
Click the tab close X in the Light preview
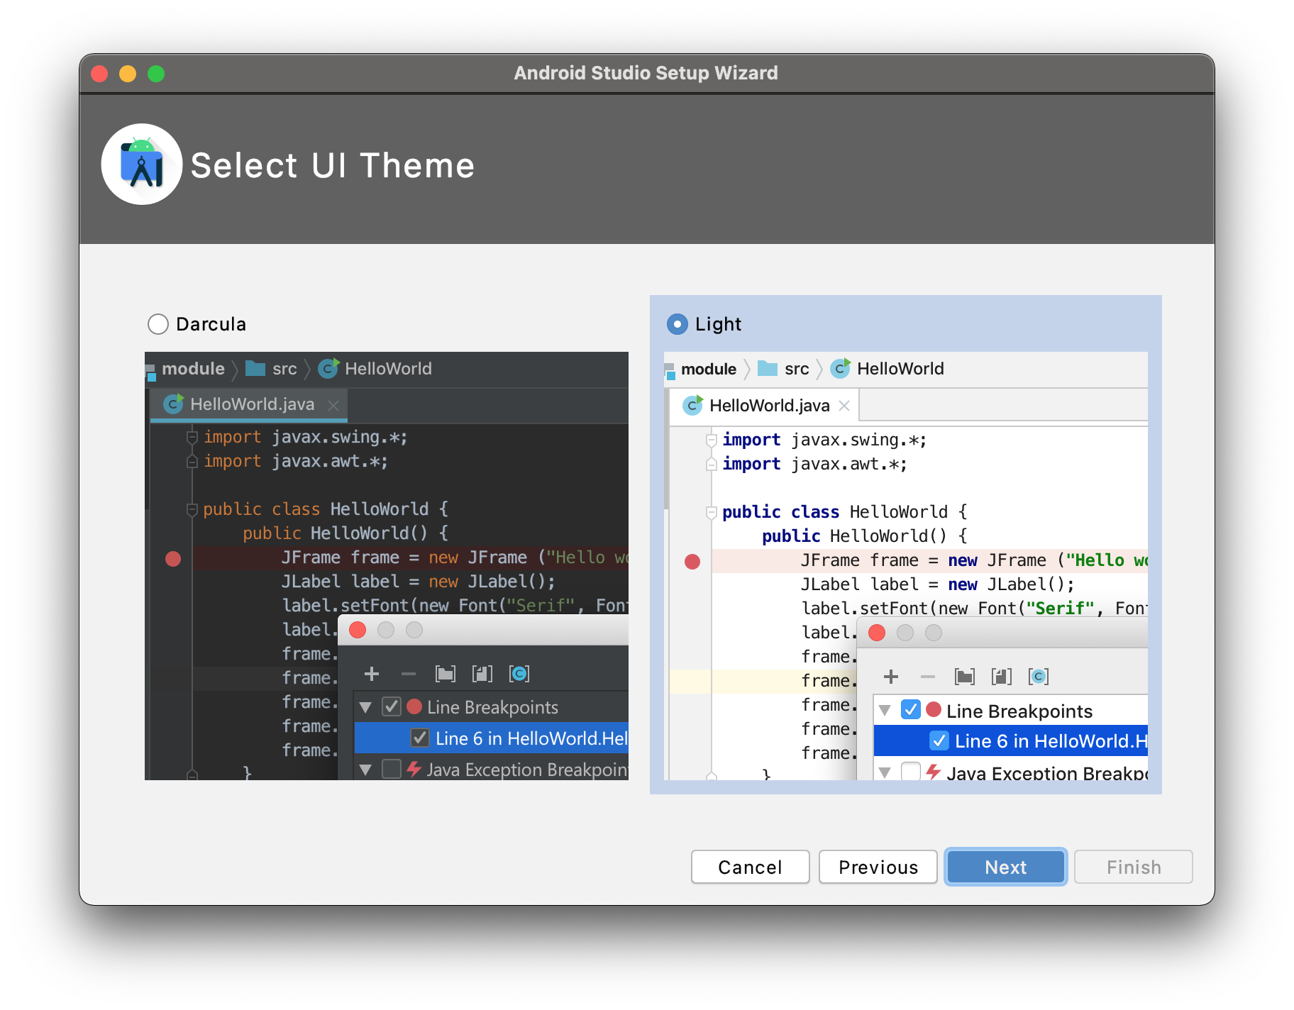click(844, 406)
